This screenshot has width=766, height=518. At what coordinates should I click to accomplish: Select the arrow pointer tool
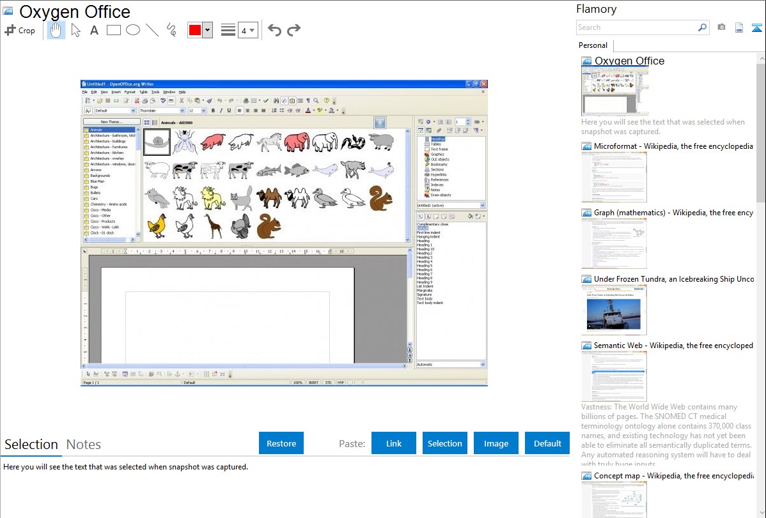(x=75, y=30)
